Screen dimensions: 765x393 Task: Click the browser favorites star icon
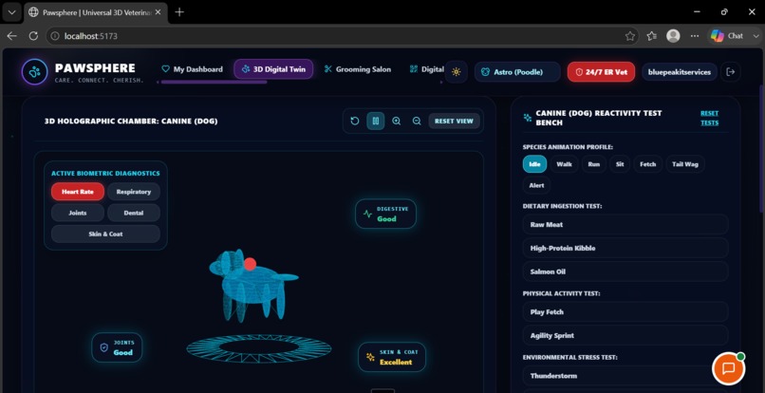pos(630,36)
